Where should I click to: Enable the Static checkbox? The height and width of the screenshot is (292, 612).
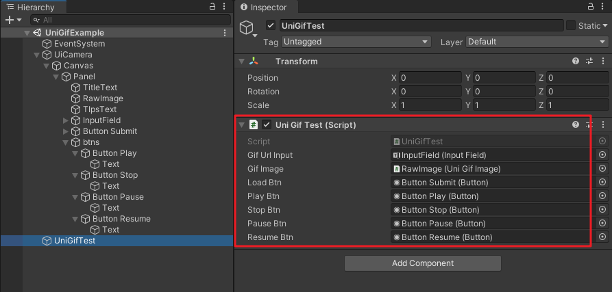pyautogui.click(x=571, y=26)
